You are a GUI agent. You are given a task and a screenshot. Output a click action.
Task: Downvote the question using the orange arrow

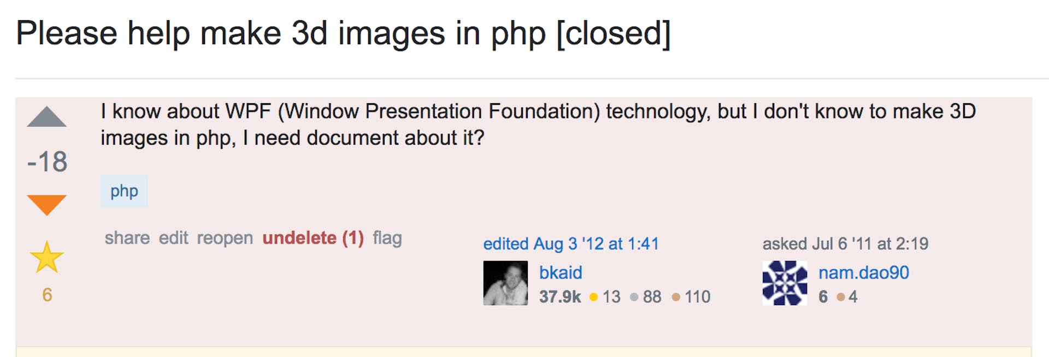pos(46,205)
